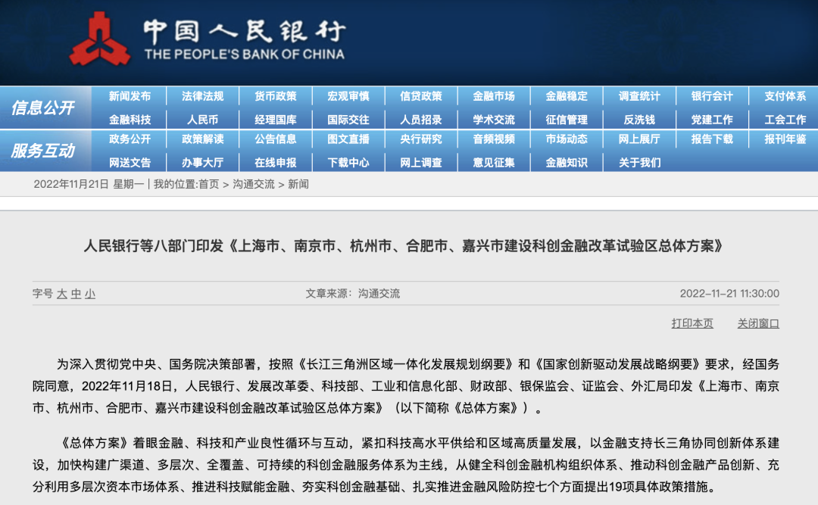The height and width of the screenshot is (505, 818).
Task: Select 宏观审慎 in navigation
Action: pos(348,96)
